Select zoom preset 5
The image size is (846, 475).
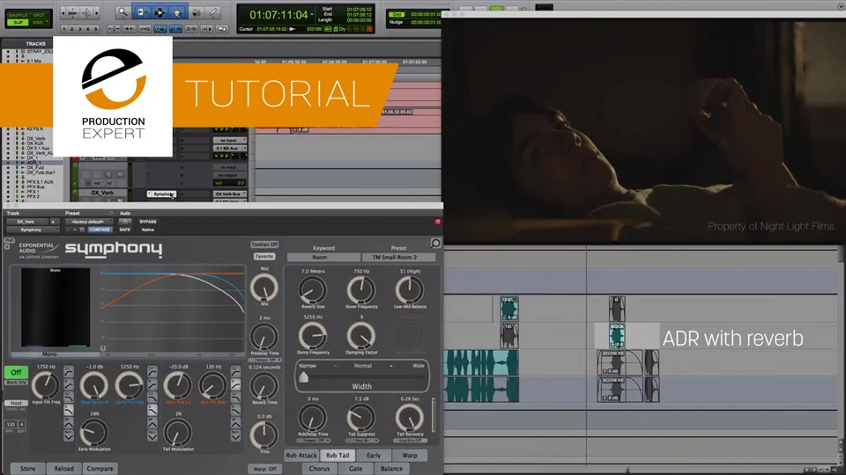click(x=96, y=28)
